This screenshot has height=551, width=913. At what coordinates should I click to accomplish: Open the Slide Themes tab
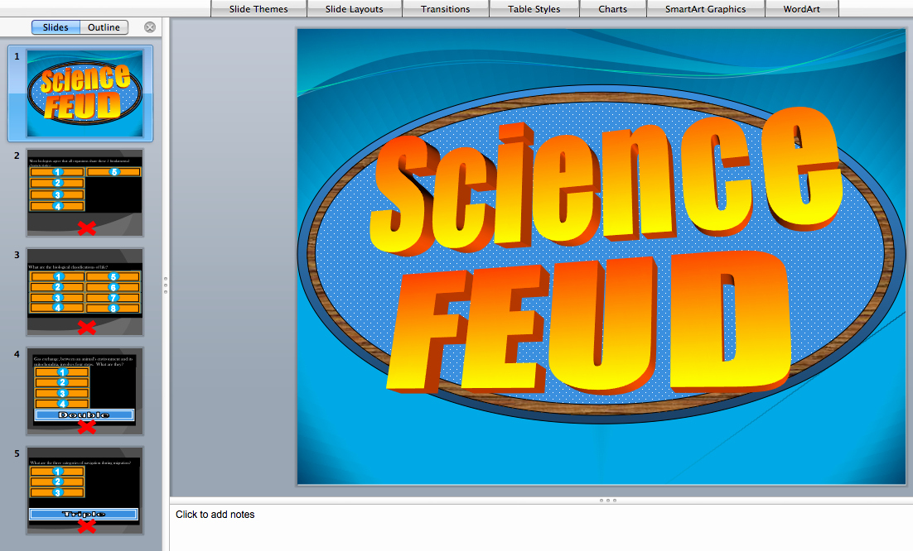coord(258,9)
